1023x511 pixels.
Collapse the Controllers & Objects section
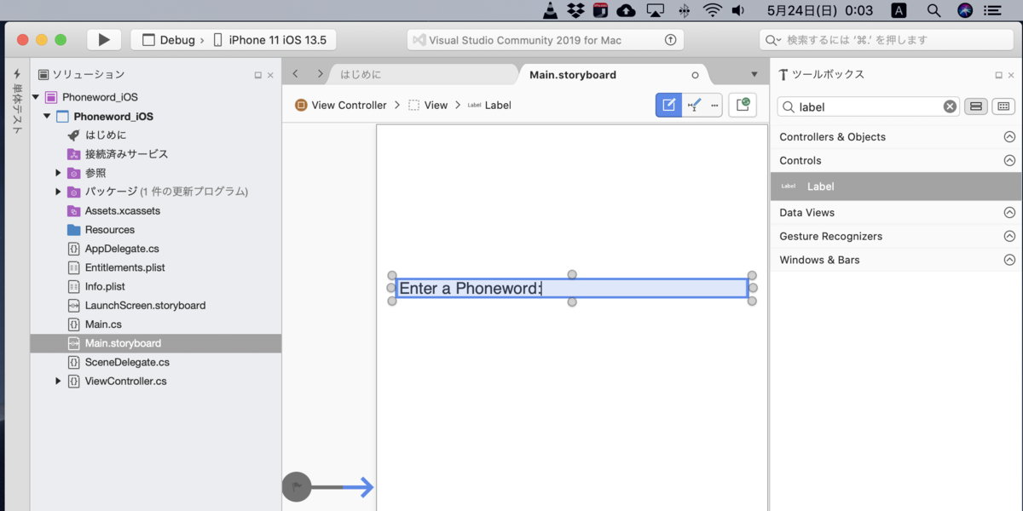coord(1009,137)
